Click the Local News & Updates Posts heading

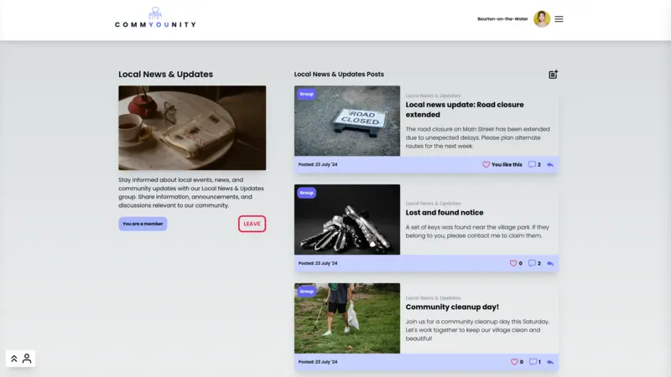[x=339, y=75]
